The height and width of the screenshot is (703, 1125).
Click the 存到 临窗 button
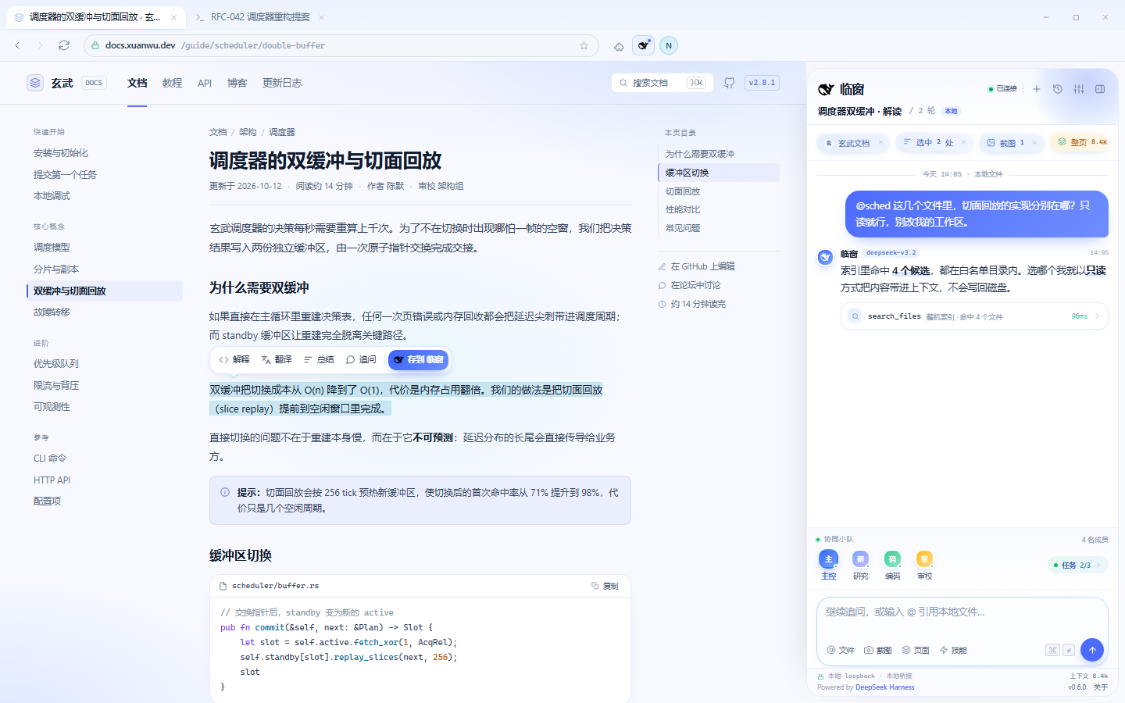418,359
